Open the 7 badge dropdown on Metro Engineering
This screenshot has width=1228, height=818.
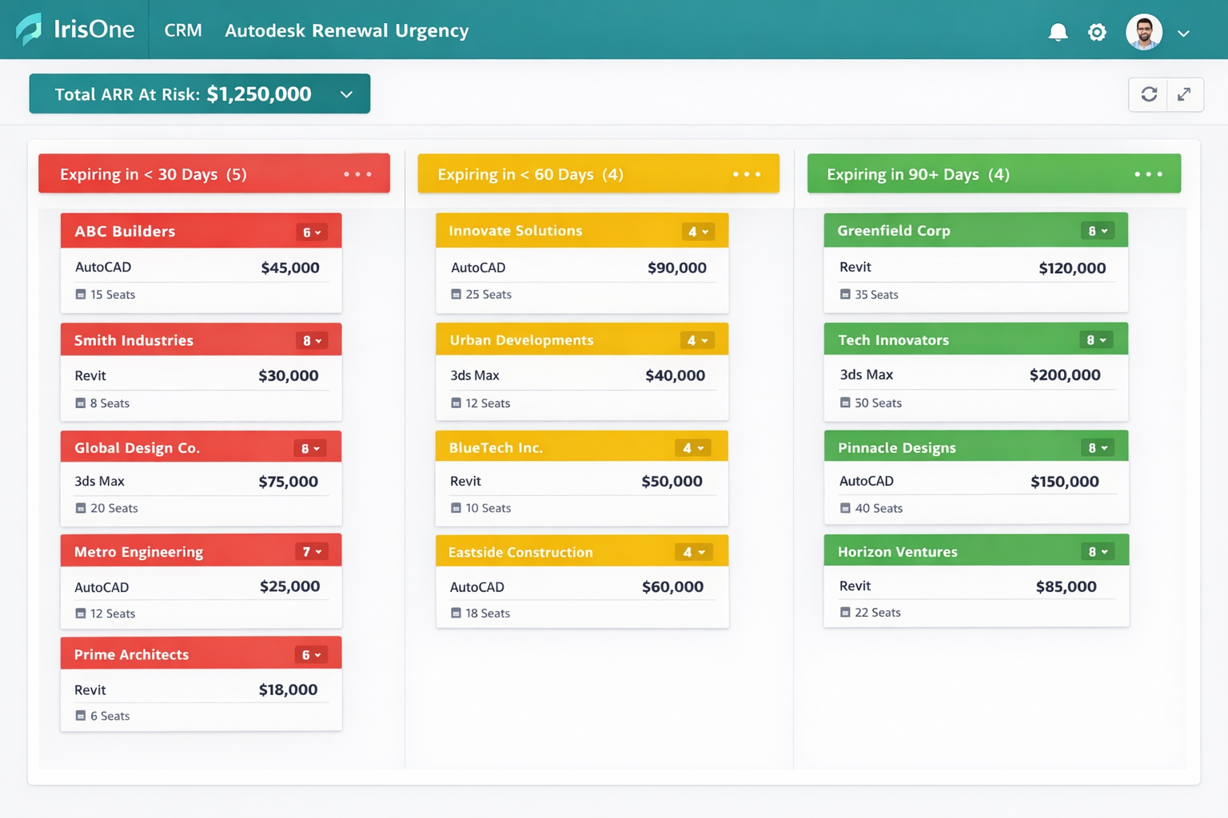tap(311, 552)
